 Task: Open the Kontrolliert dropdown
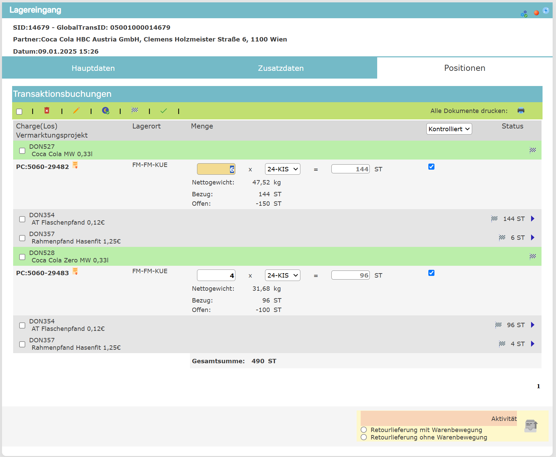[449, 129]
